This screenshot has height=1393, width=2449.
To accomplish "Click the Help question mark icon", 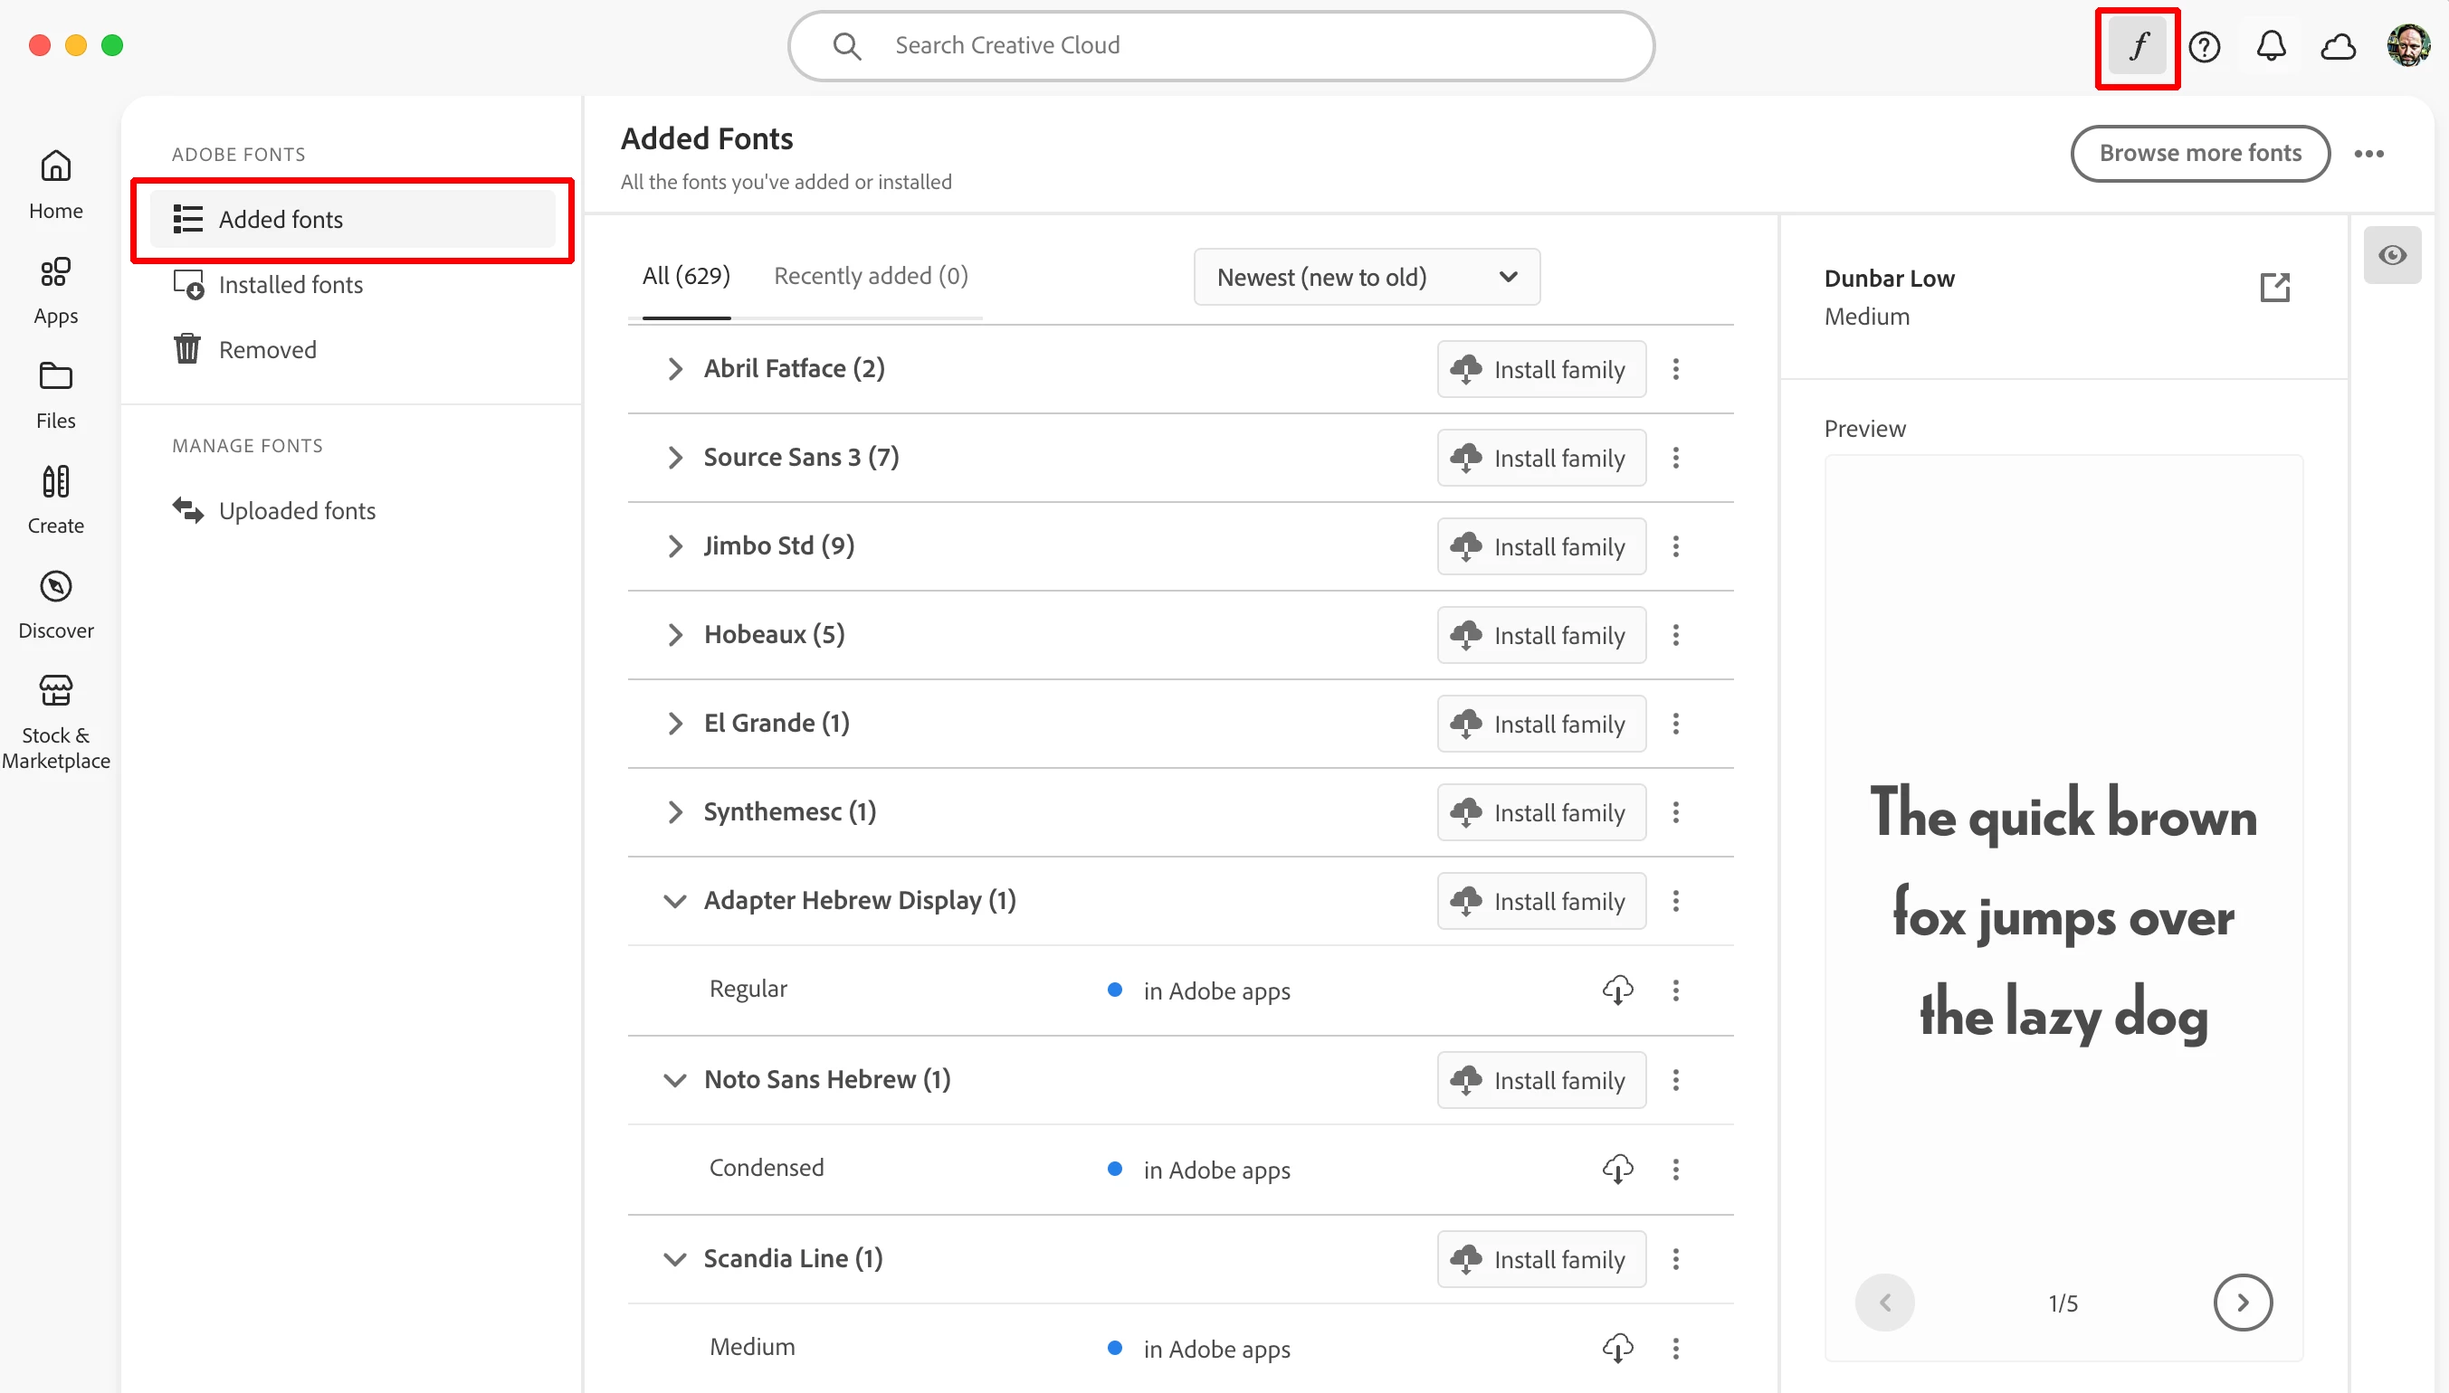I will (2204, 46).
